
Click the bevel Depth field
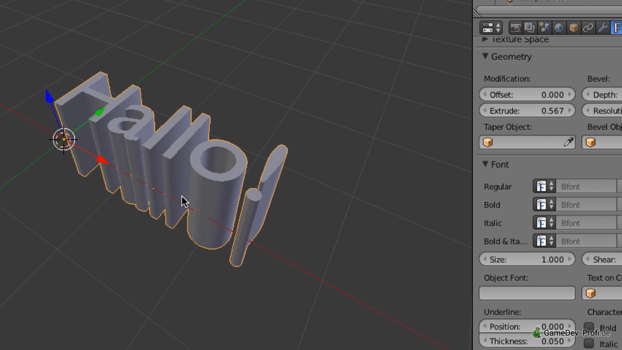coord(603,95)
